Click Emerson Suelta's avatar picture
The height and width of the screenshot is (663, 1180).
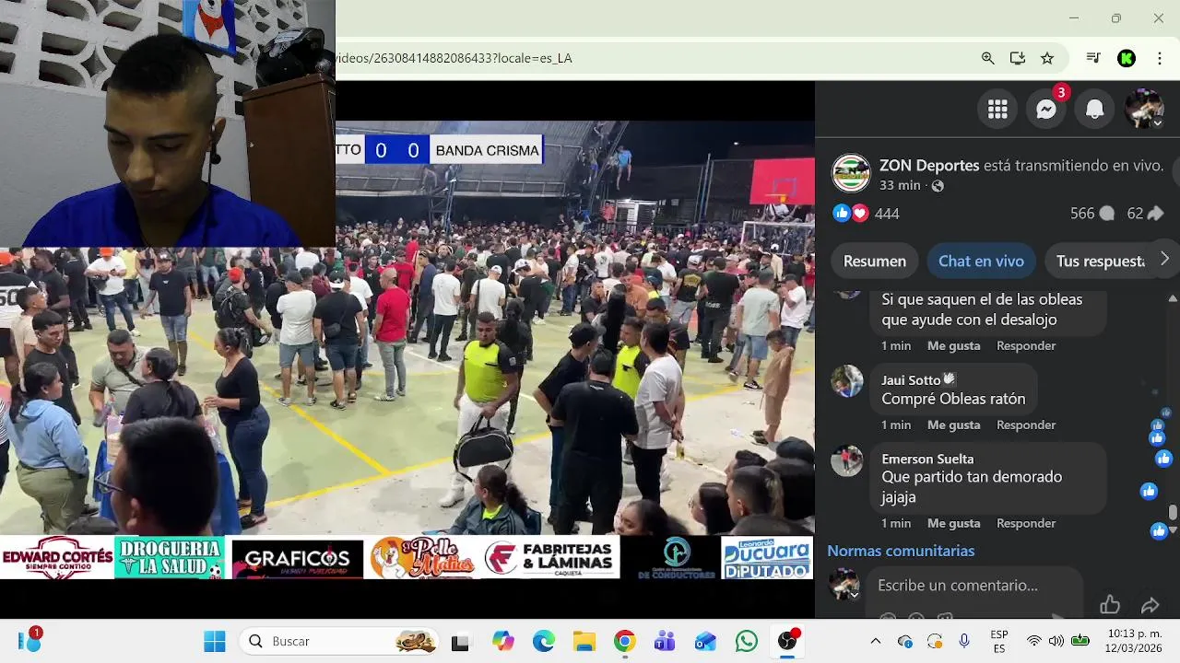point(847,459)
